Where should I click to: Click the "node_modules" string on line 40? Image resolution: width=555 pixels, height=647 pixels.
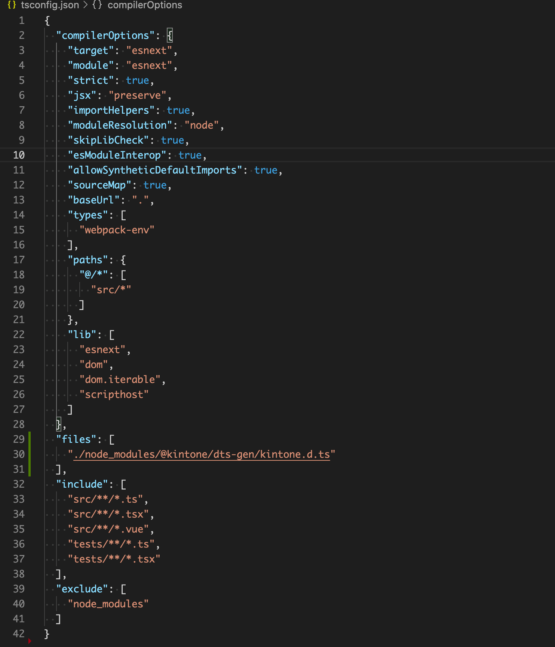tap(108, 604)
